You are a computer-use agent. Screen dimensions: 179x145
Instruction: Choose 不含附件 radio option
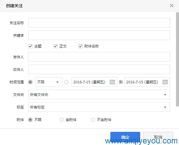pyautogui.click(x=93, y=120)
